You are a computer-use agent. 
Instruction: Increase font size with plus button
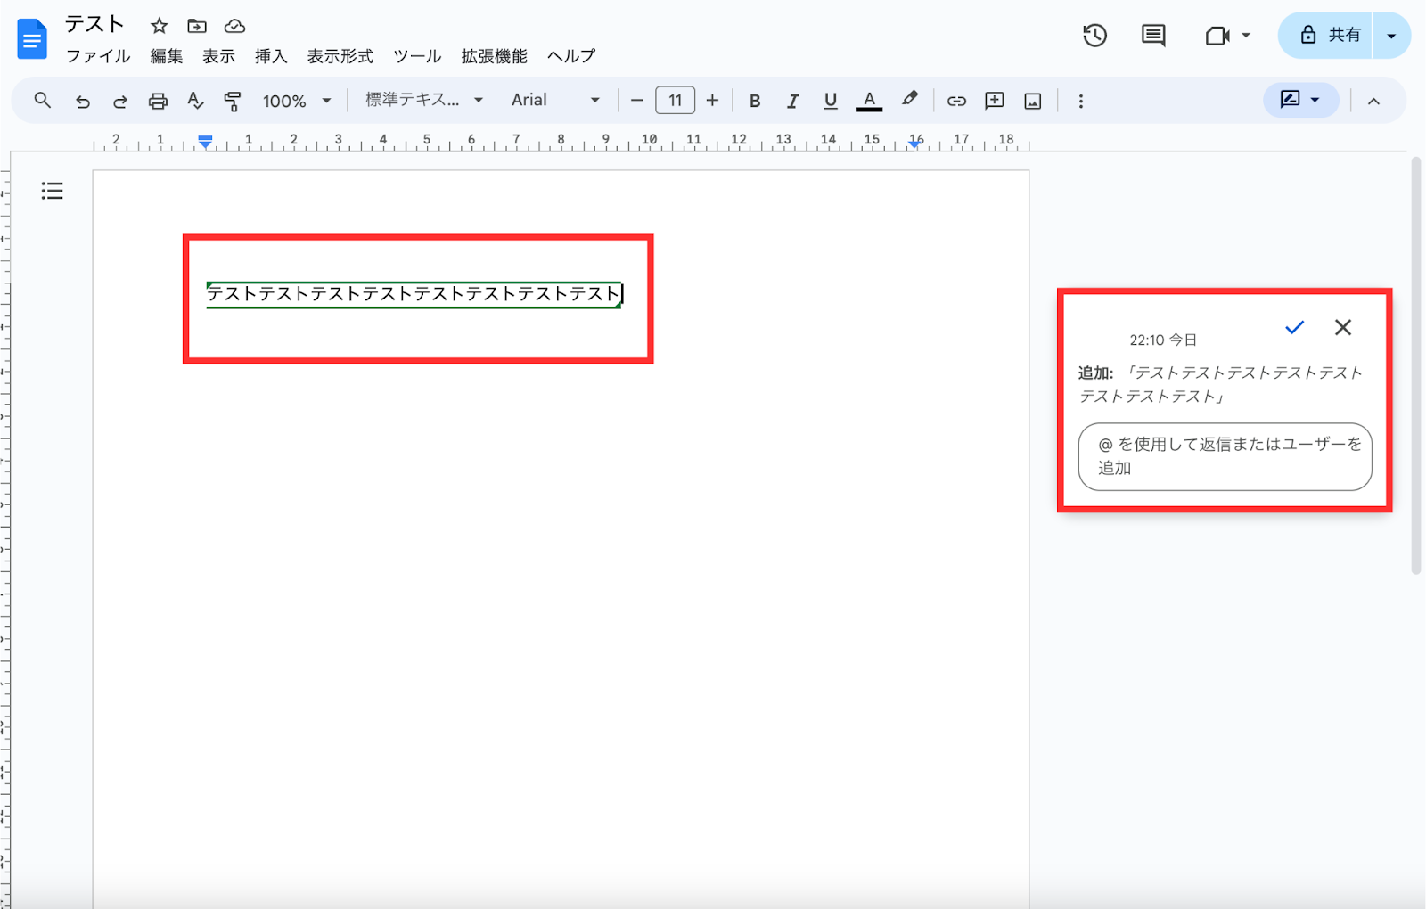click(712, 101)
